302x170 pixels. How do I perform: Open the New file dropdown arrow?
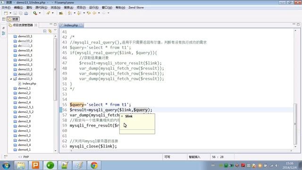tap(10, 13)
